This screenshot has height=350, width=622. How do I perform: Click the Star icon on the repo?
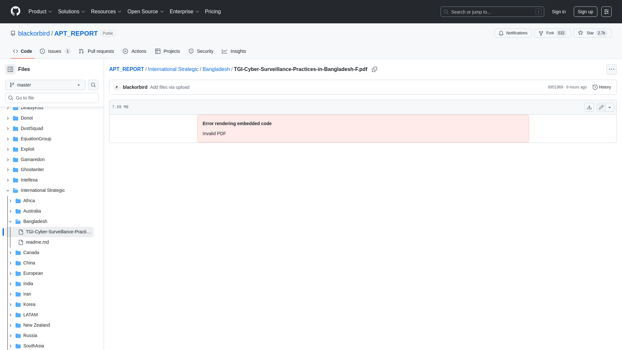tap(581, 33)
